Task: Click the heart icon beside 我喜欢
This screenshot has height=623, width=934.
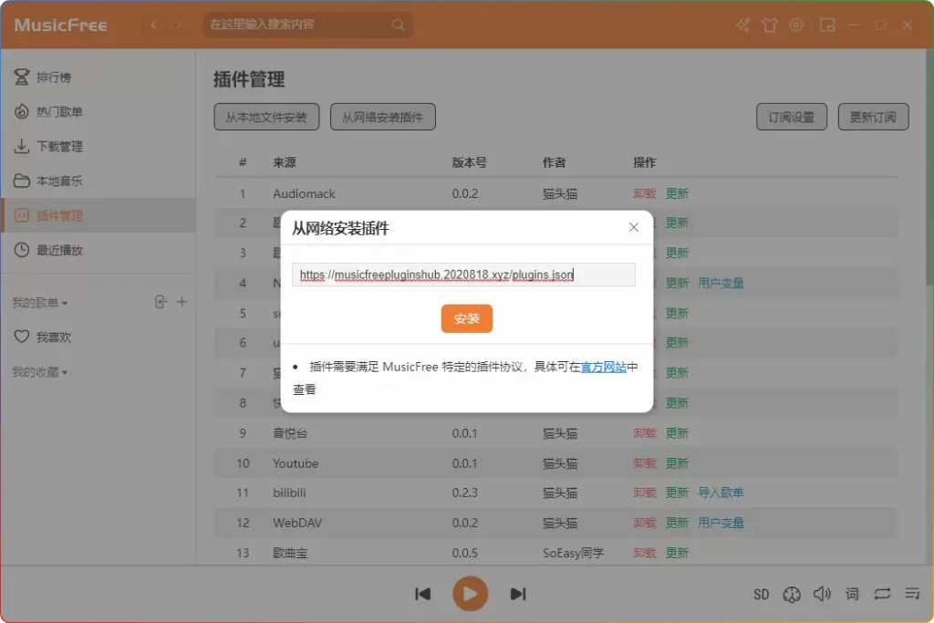Action: coord(22,337)
